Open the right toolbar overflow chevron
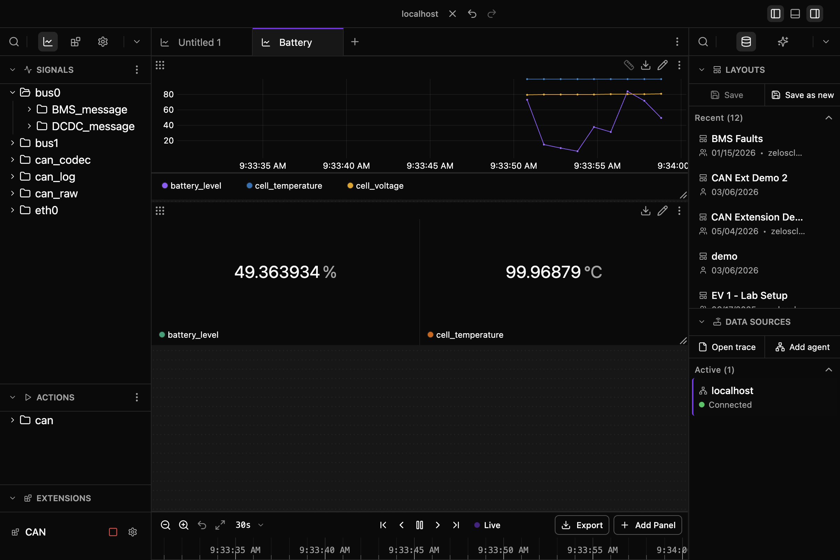 click(x=826, y=42)
